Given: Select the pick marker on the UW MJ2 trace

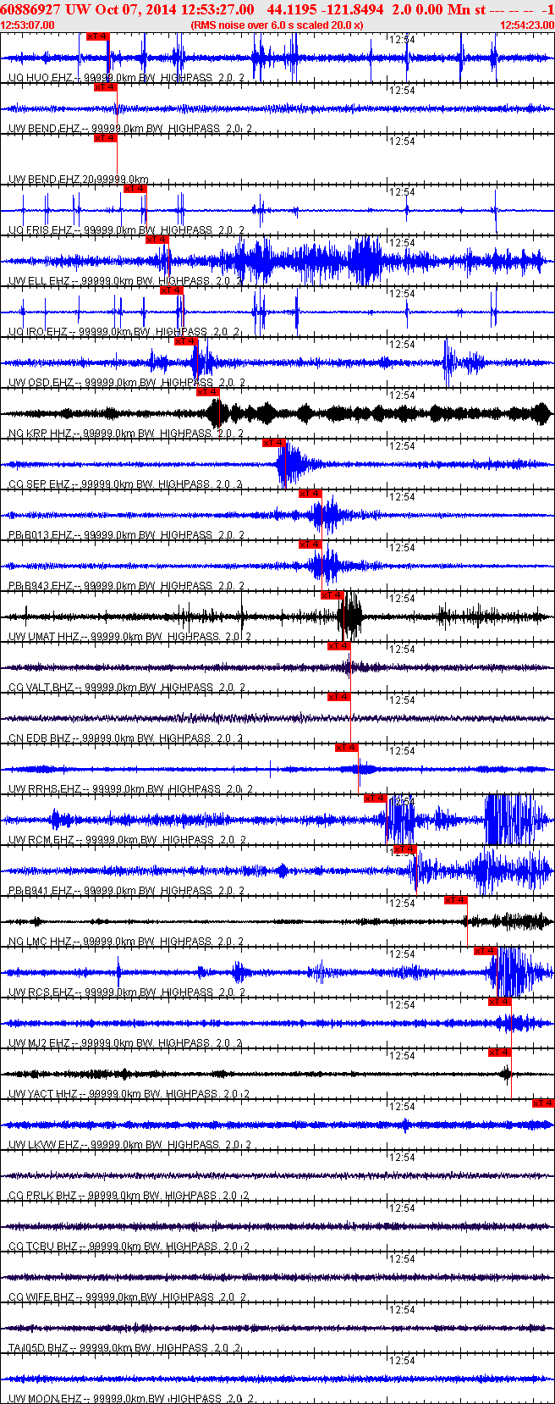Looking at the screenshot, I should 500,1002.
